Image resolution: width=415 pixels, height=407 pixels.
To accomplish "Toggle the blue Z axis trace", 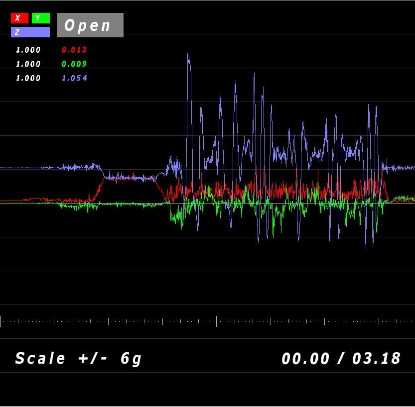I will 30,32.
